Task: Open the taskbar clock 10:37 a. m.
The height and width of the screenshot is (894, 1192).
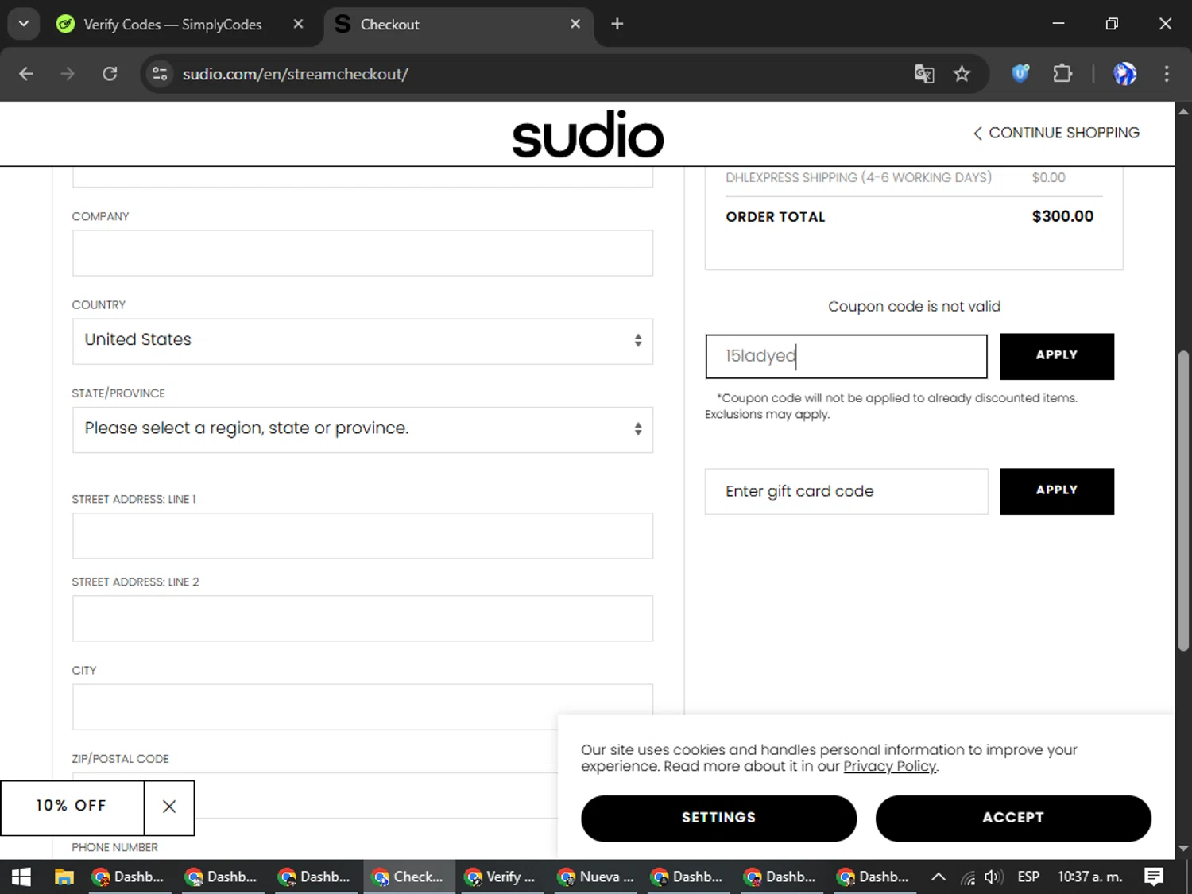Action: 1089,877
